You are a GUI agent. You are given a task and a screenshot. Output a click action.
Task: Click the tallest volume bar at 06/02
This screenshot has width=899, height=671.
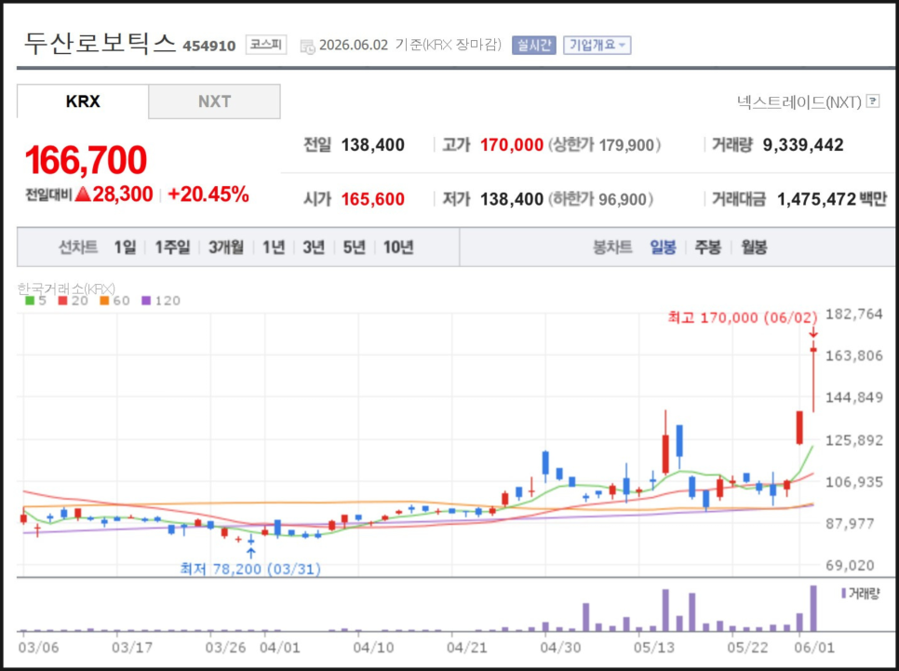(x=813, y=609)
